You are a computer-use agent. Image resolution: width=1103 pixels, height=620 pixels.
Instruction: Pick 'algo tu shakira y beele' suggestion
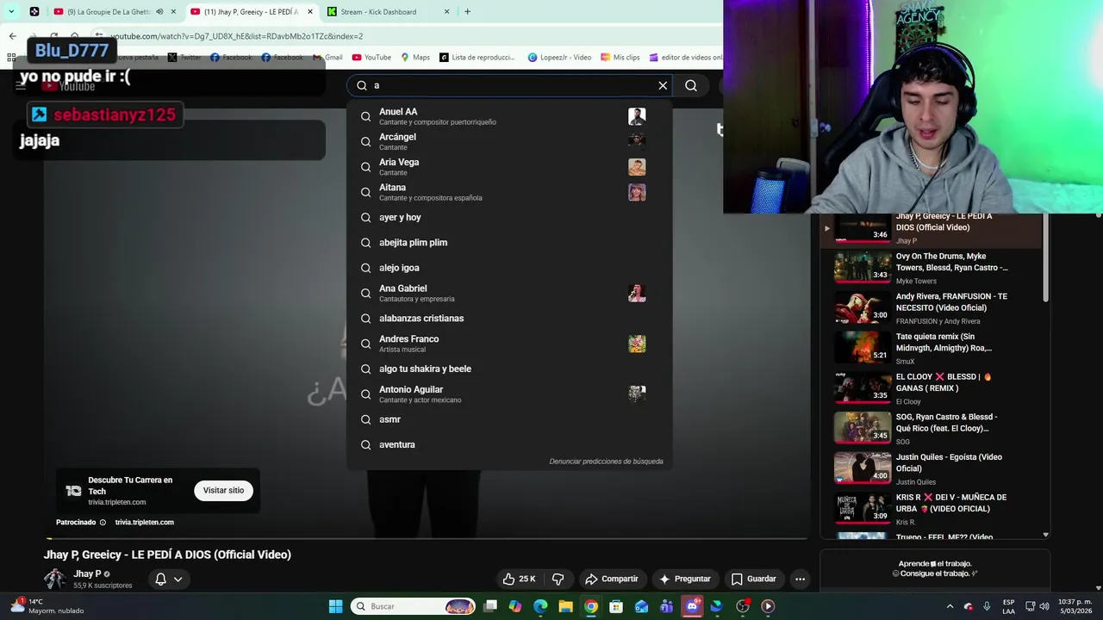tap(509, 369)
